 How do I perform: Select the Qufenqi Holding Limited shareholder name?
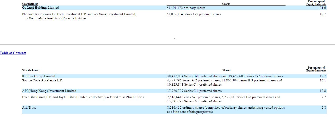(x=41, y=8)
